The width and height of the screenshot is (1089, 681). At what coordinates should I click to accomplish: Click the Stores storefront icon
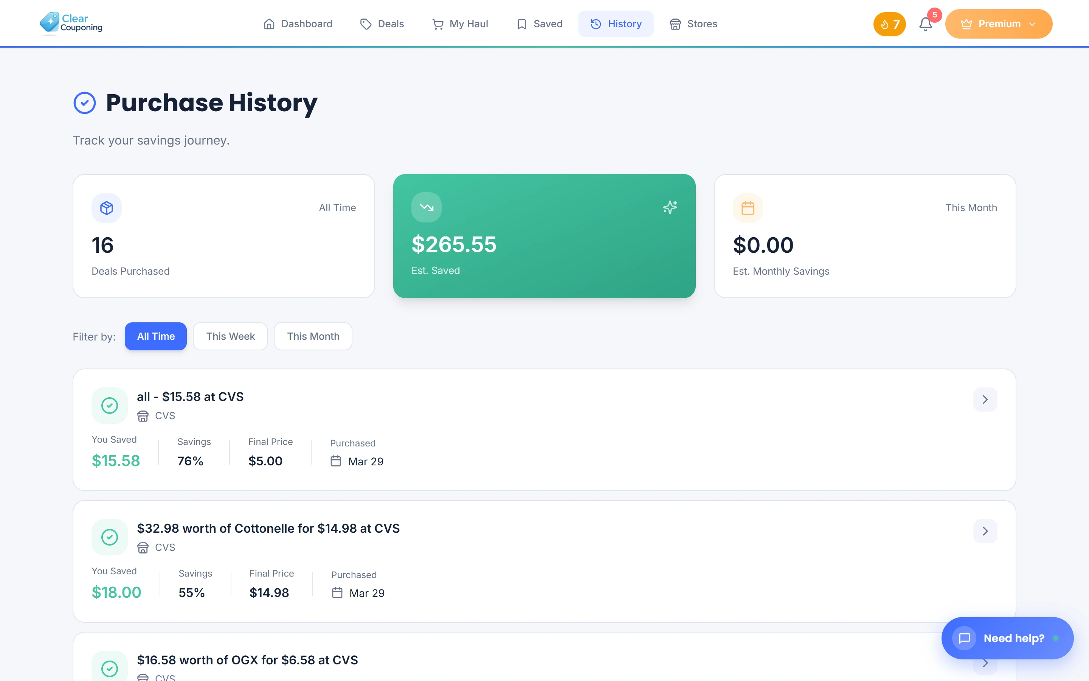click(675, 23)
